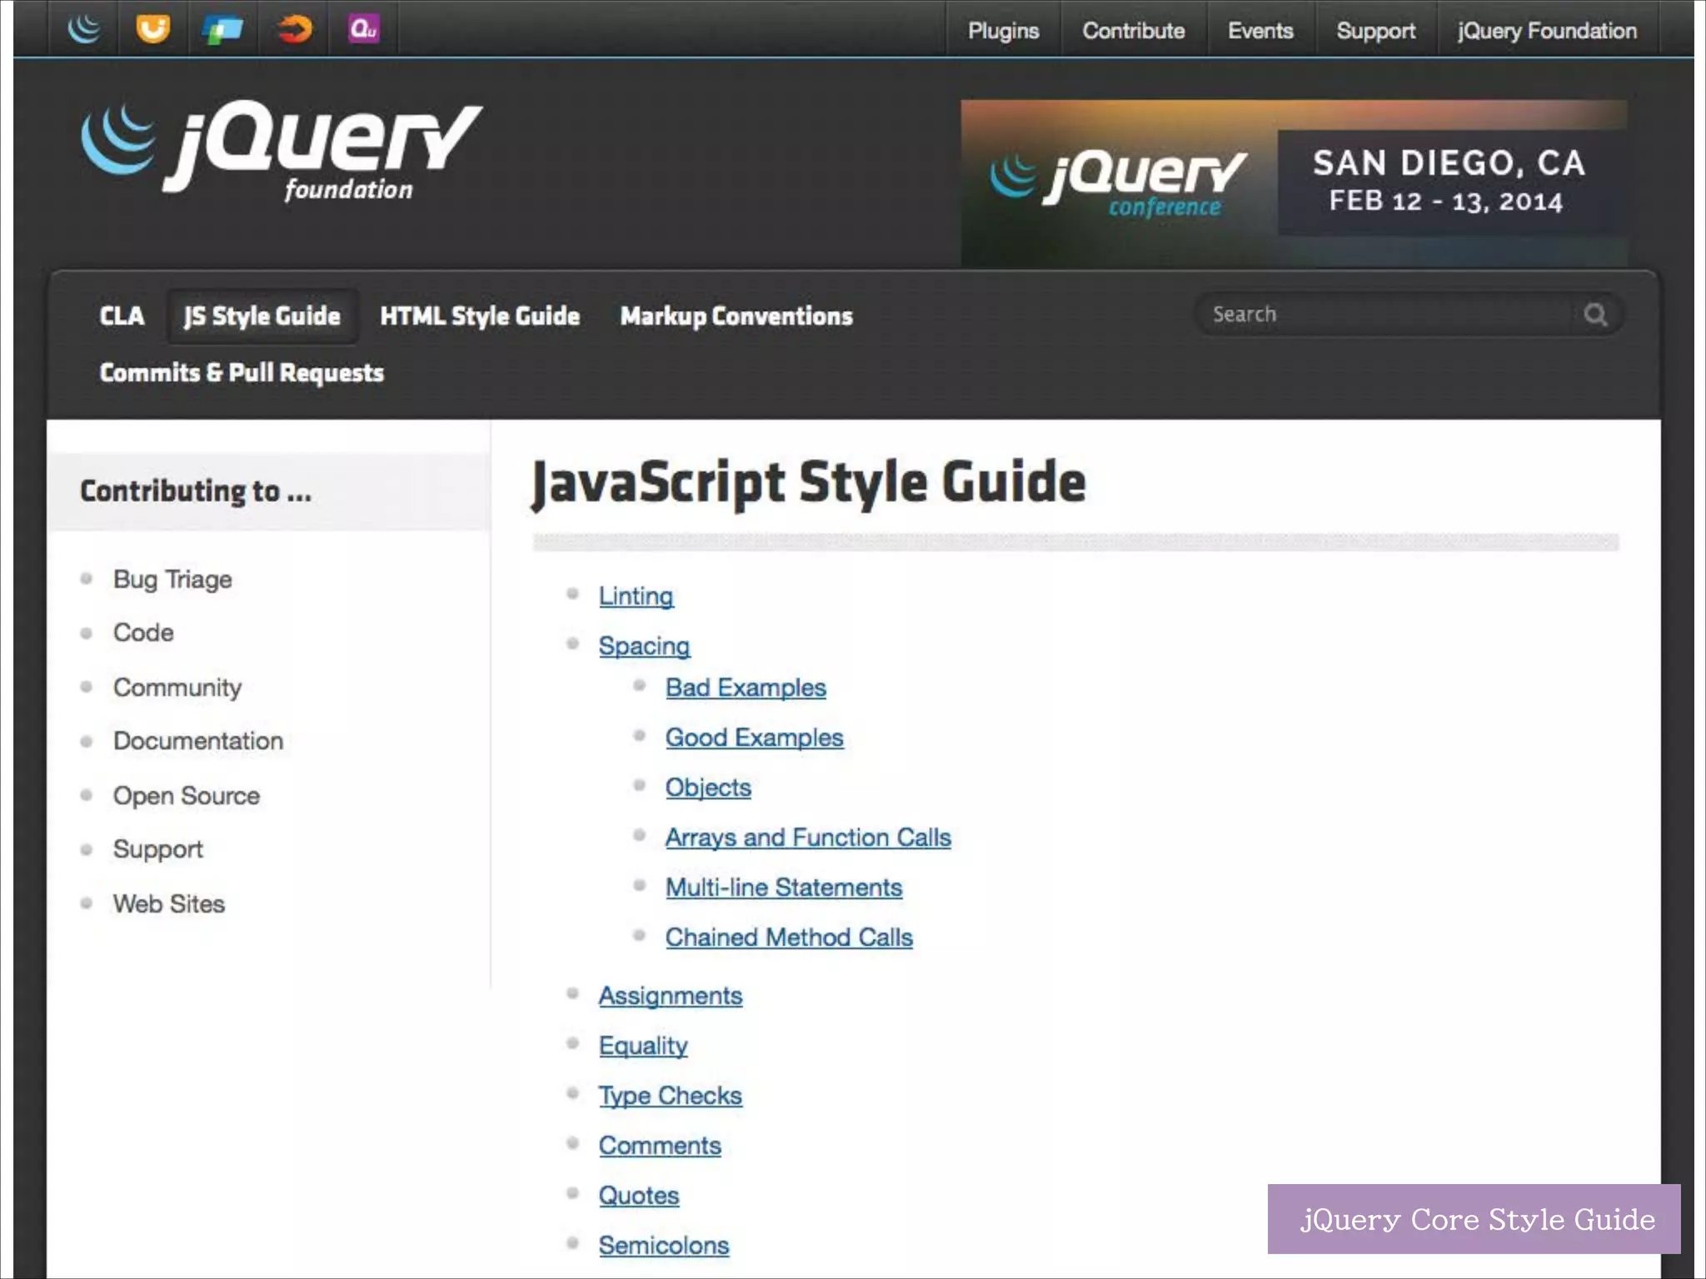Open the jQuery Mobile icon in top bar
This screenshot has height=1279, width=1706.
coord(222,29)
